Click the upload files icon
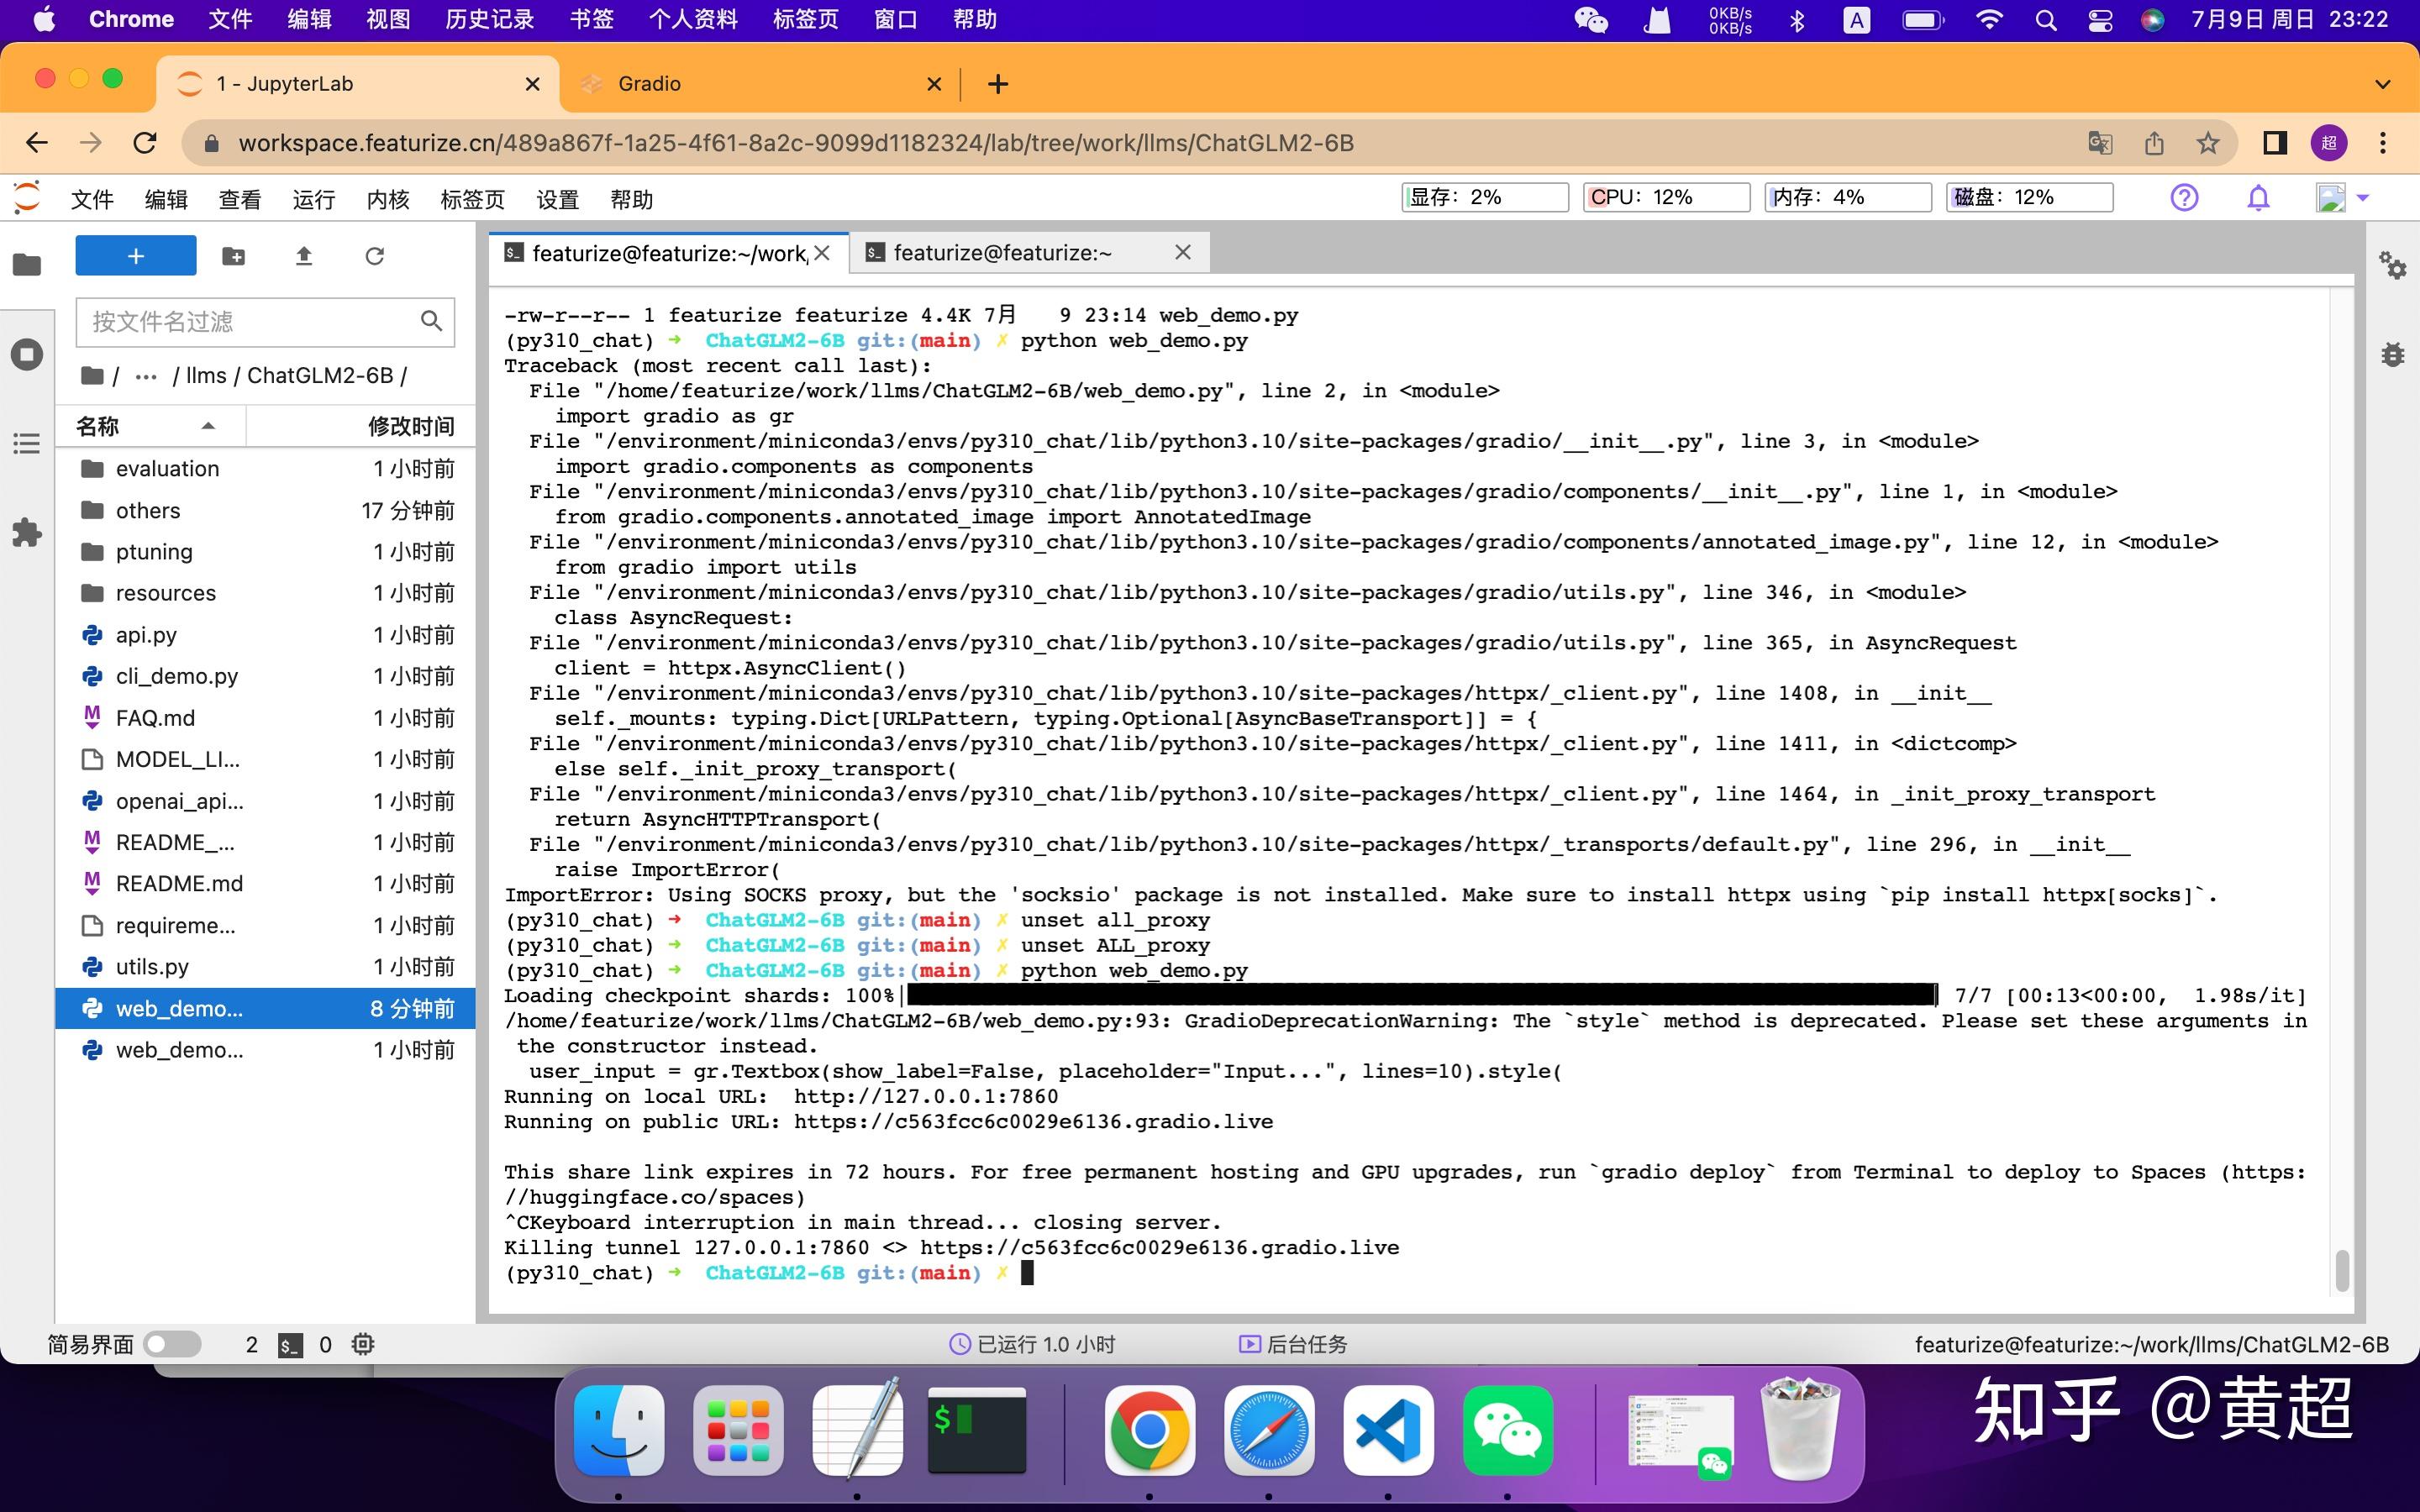 (x=304, y=256)
